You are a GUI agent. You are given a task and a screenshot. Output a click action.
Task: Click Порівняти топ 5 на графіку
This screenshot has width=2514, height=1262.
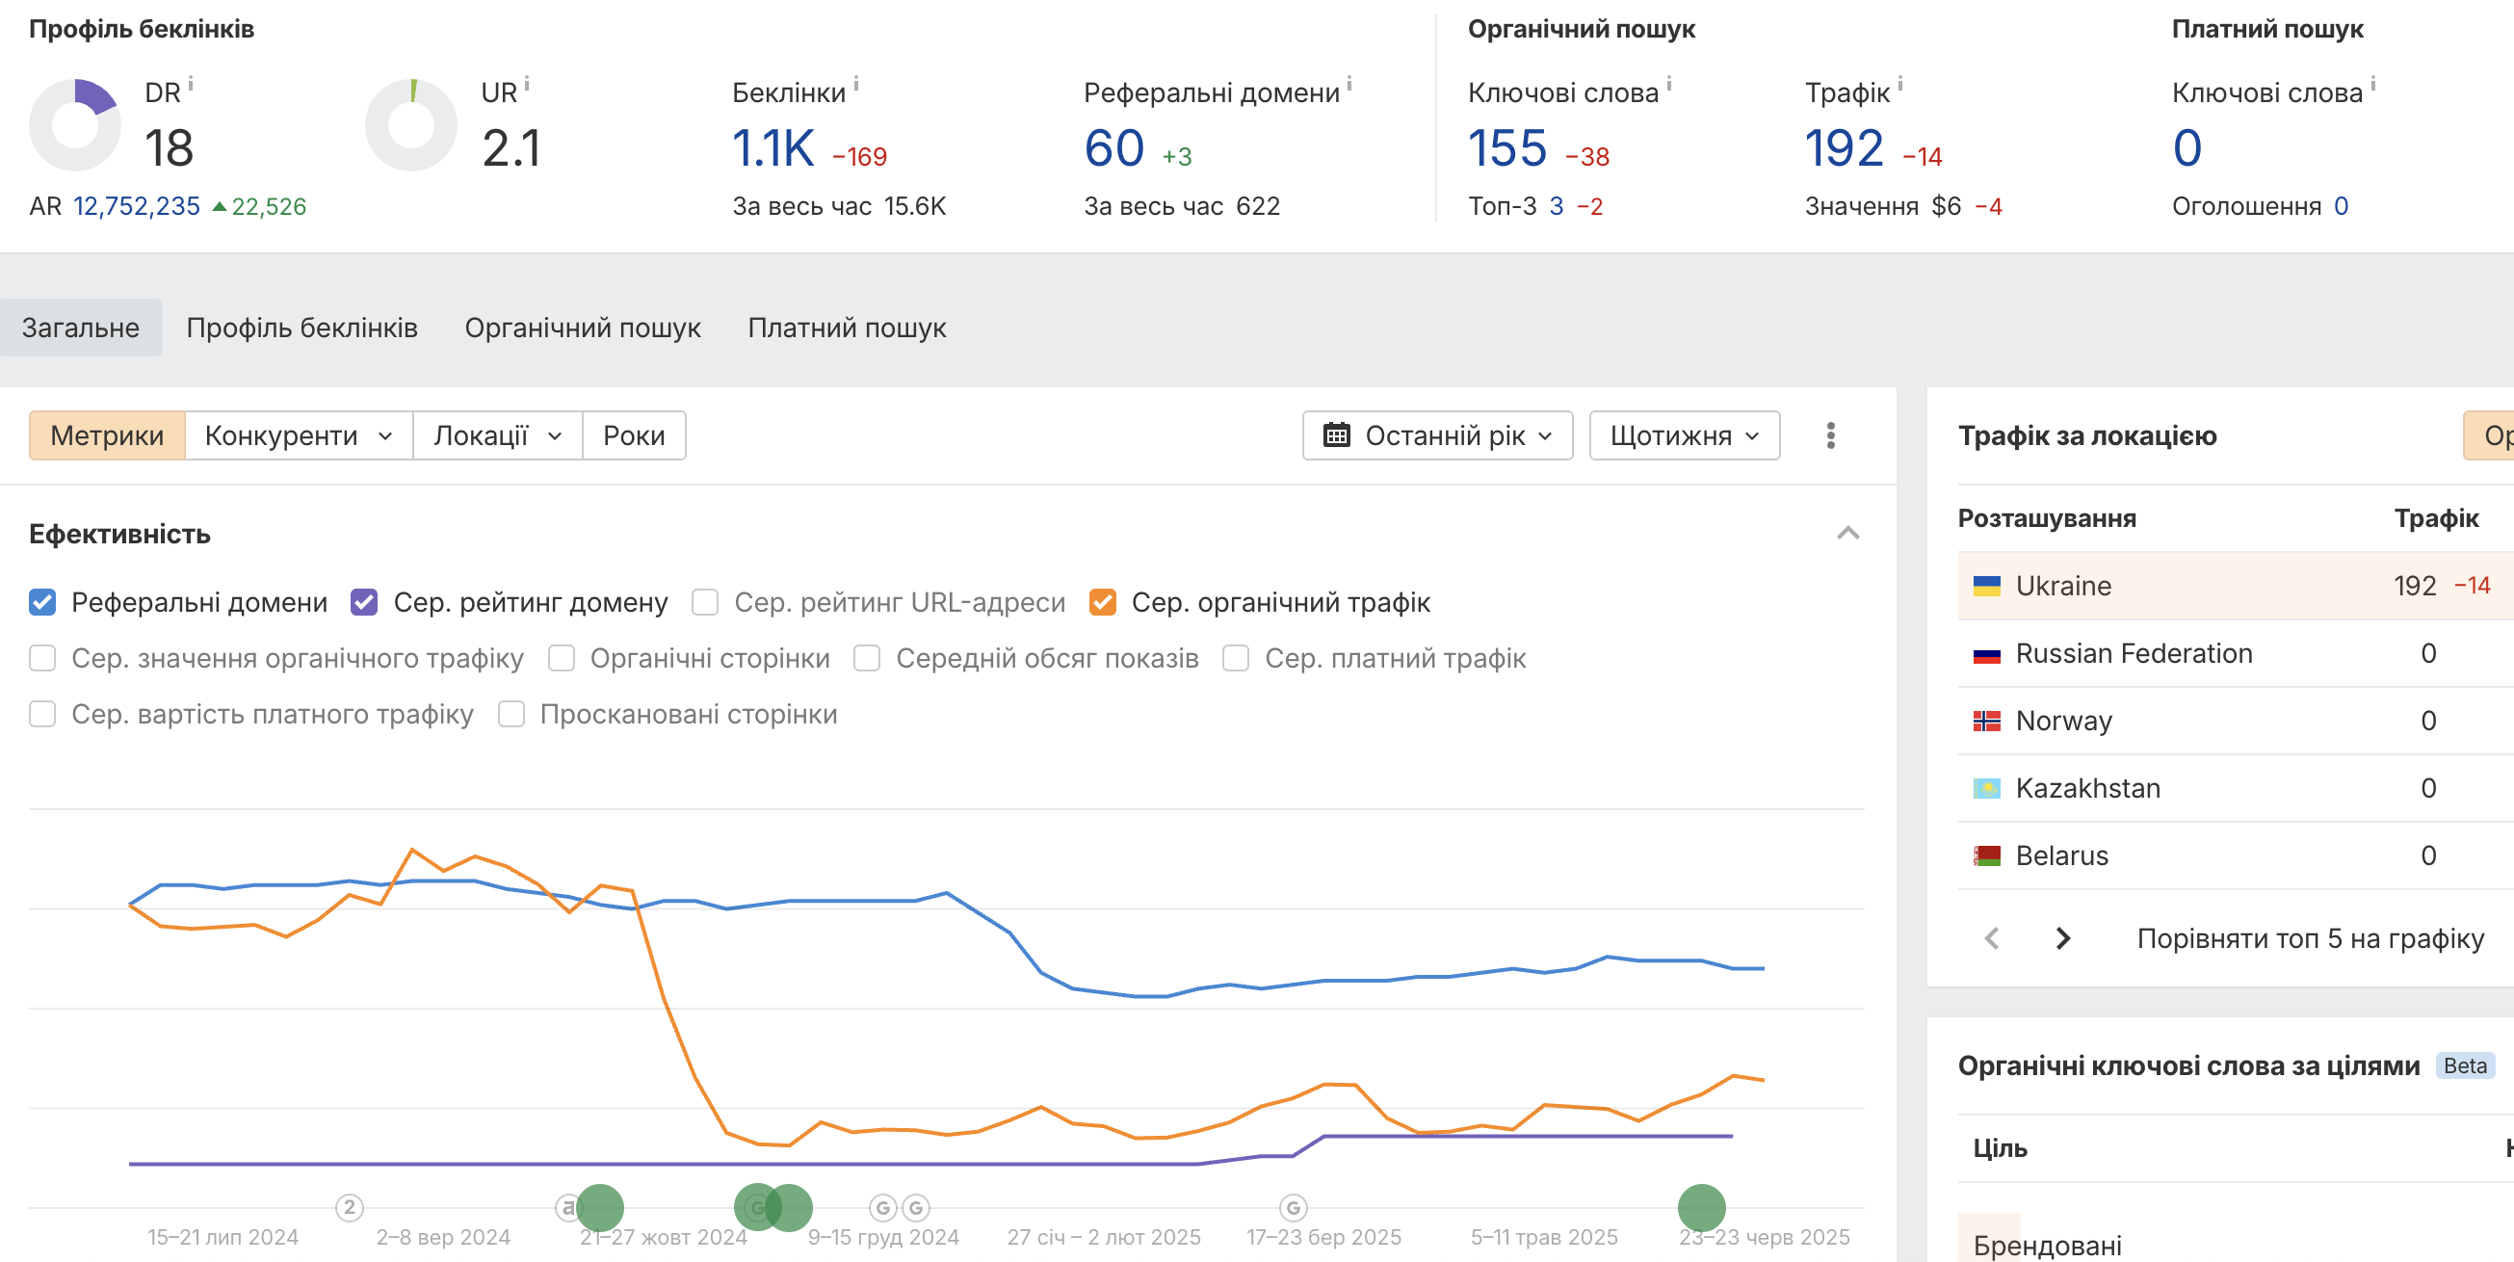[2310, 938]
